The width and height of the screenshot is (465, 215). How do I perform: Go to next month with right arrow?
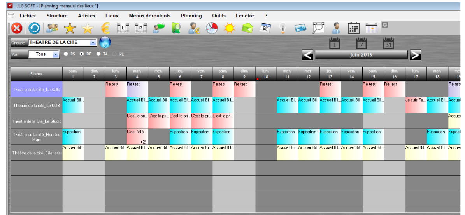[x=415, y=55]
